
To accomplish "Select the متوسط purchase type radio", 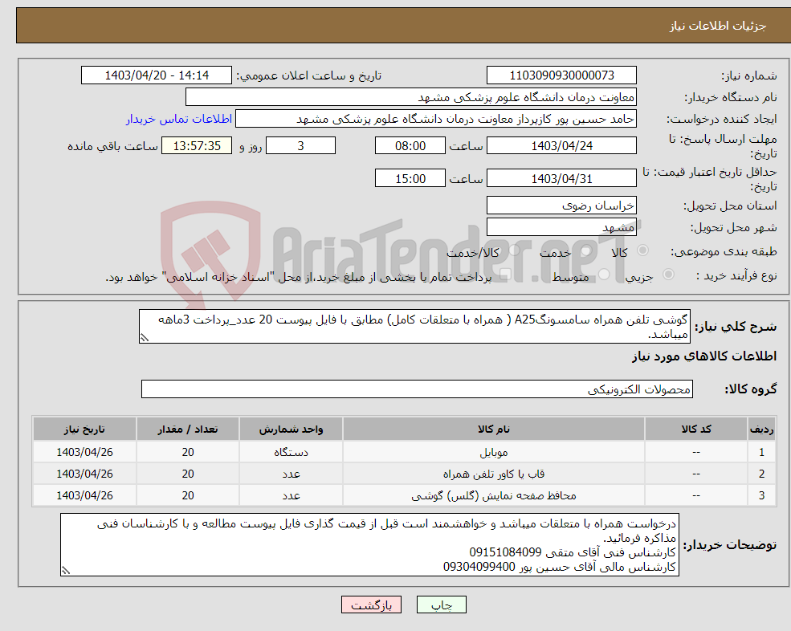I will pyautogui.click(x=604, y=275).
